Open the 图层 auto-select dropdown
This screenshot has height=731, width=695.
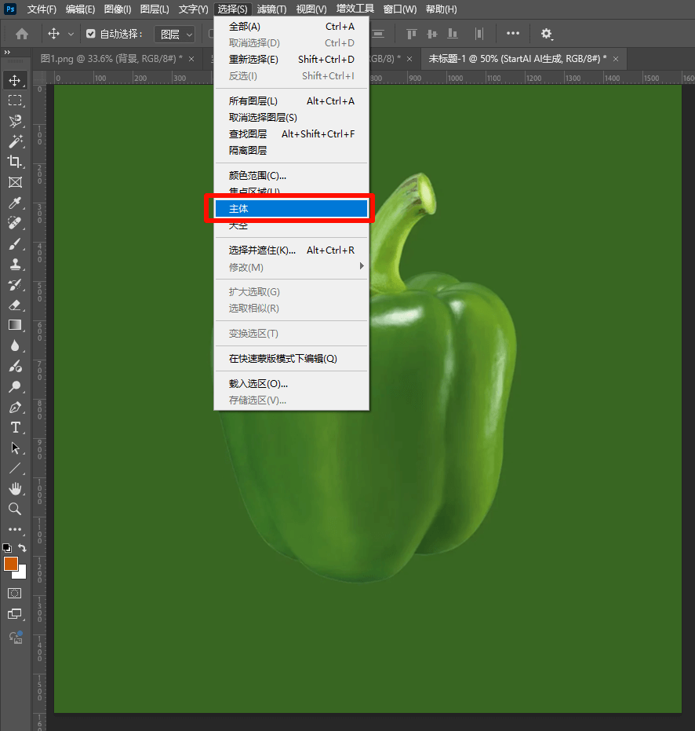click(174, 34)
